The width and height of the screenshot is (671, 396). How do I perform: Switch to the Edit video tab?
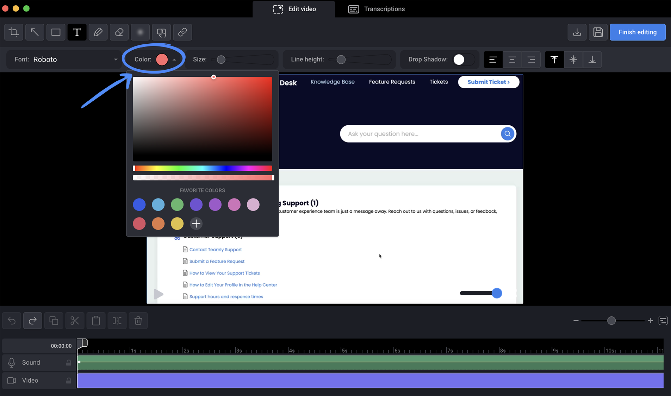tap(294, 9)
